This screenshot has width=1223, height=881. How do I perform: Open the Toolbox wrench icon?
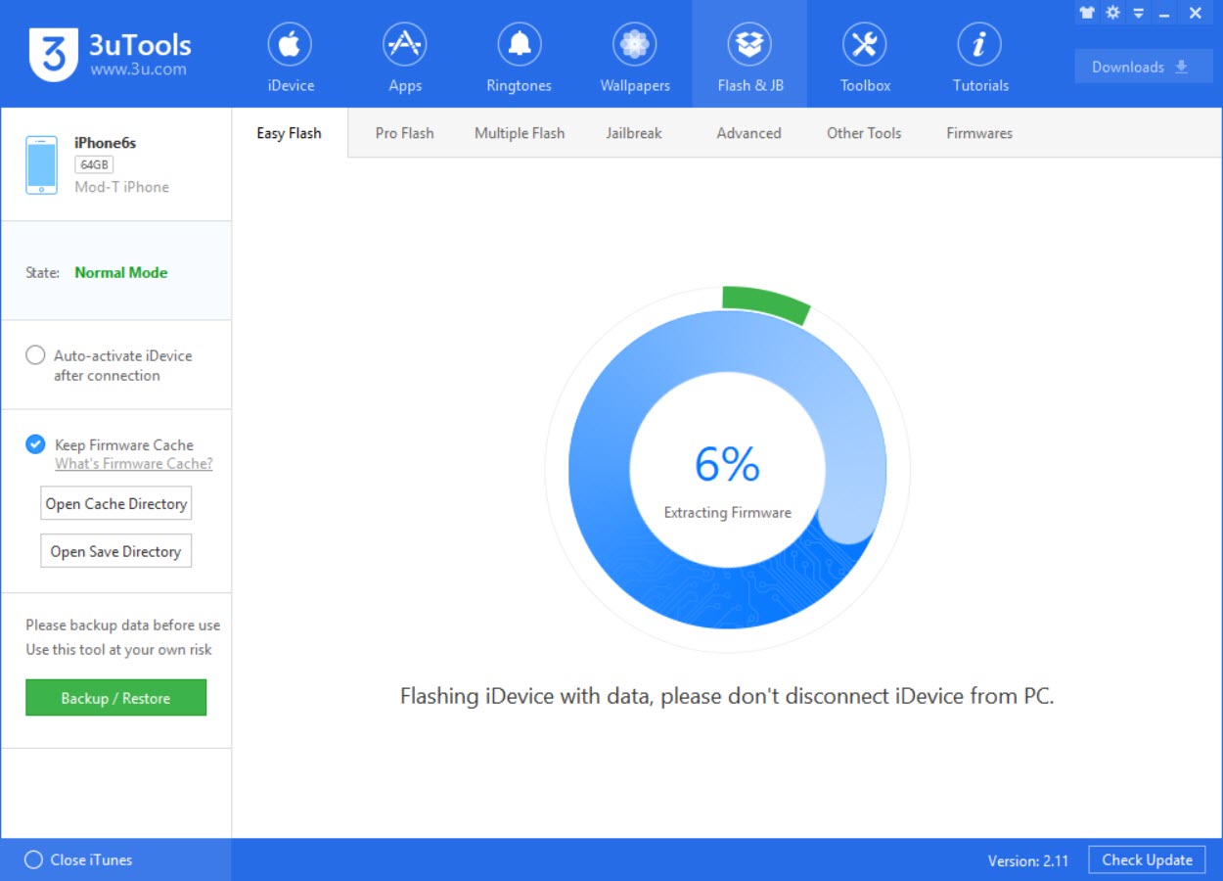coord(865,46)
